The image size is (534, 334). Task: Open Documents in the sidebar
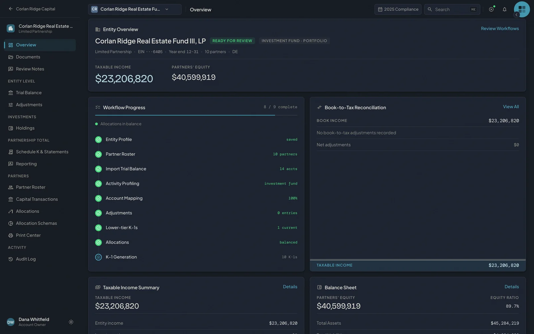click(40, 57)
